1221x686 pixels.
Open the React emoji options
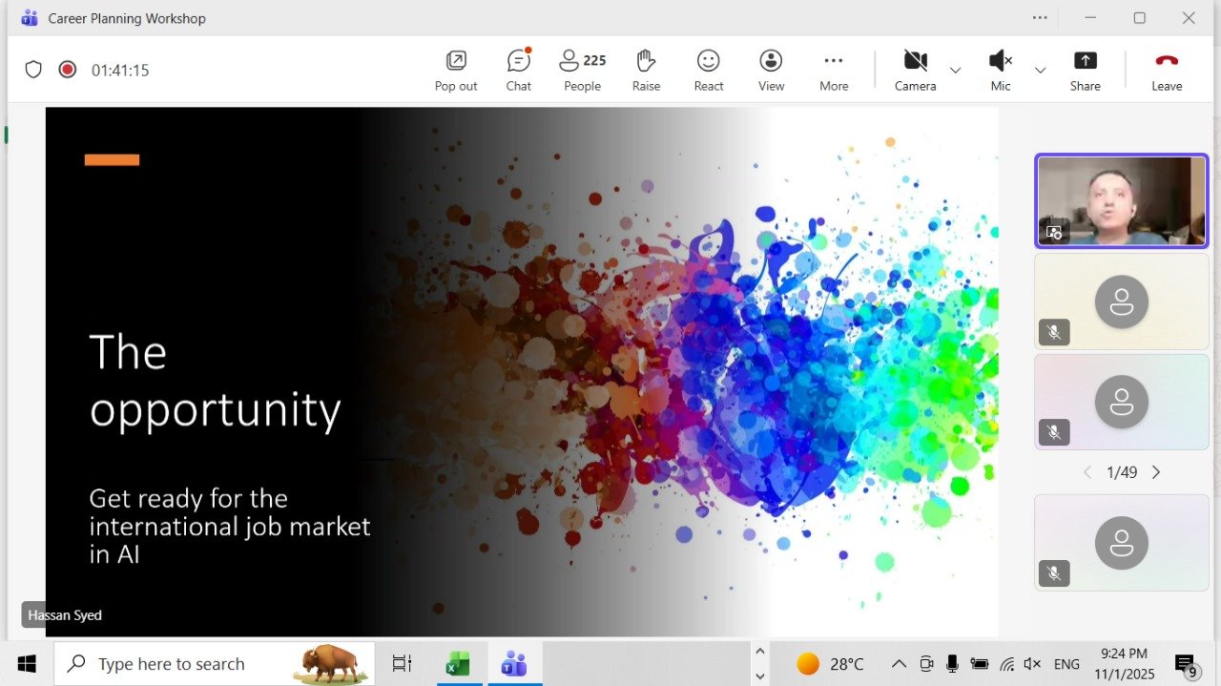(708, 71)
